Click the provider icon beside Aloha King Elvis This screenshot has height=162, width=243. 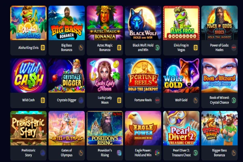tap(43, 48)
